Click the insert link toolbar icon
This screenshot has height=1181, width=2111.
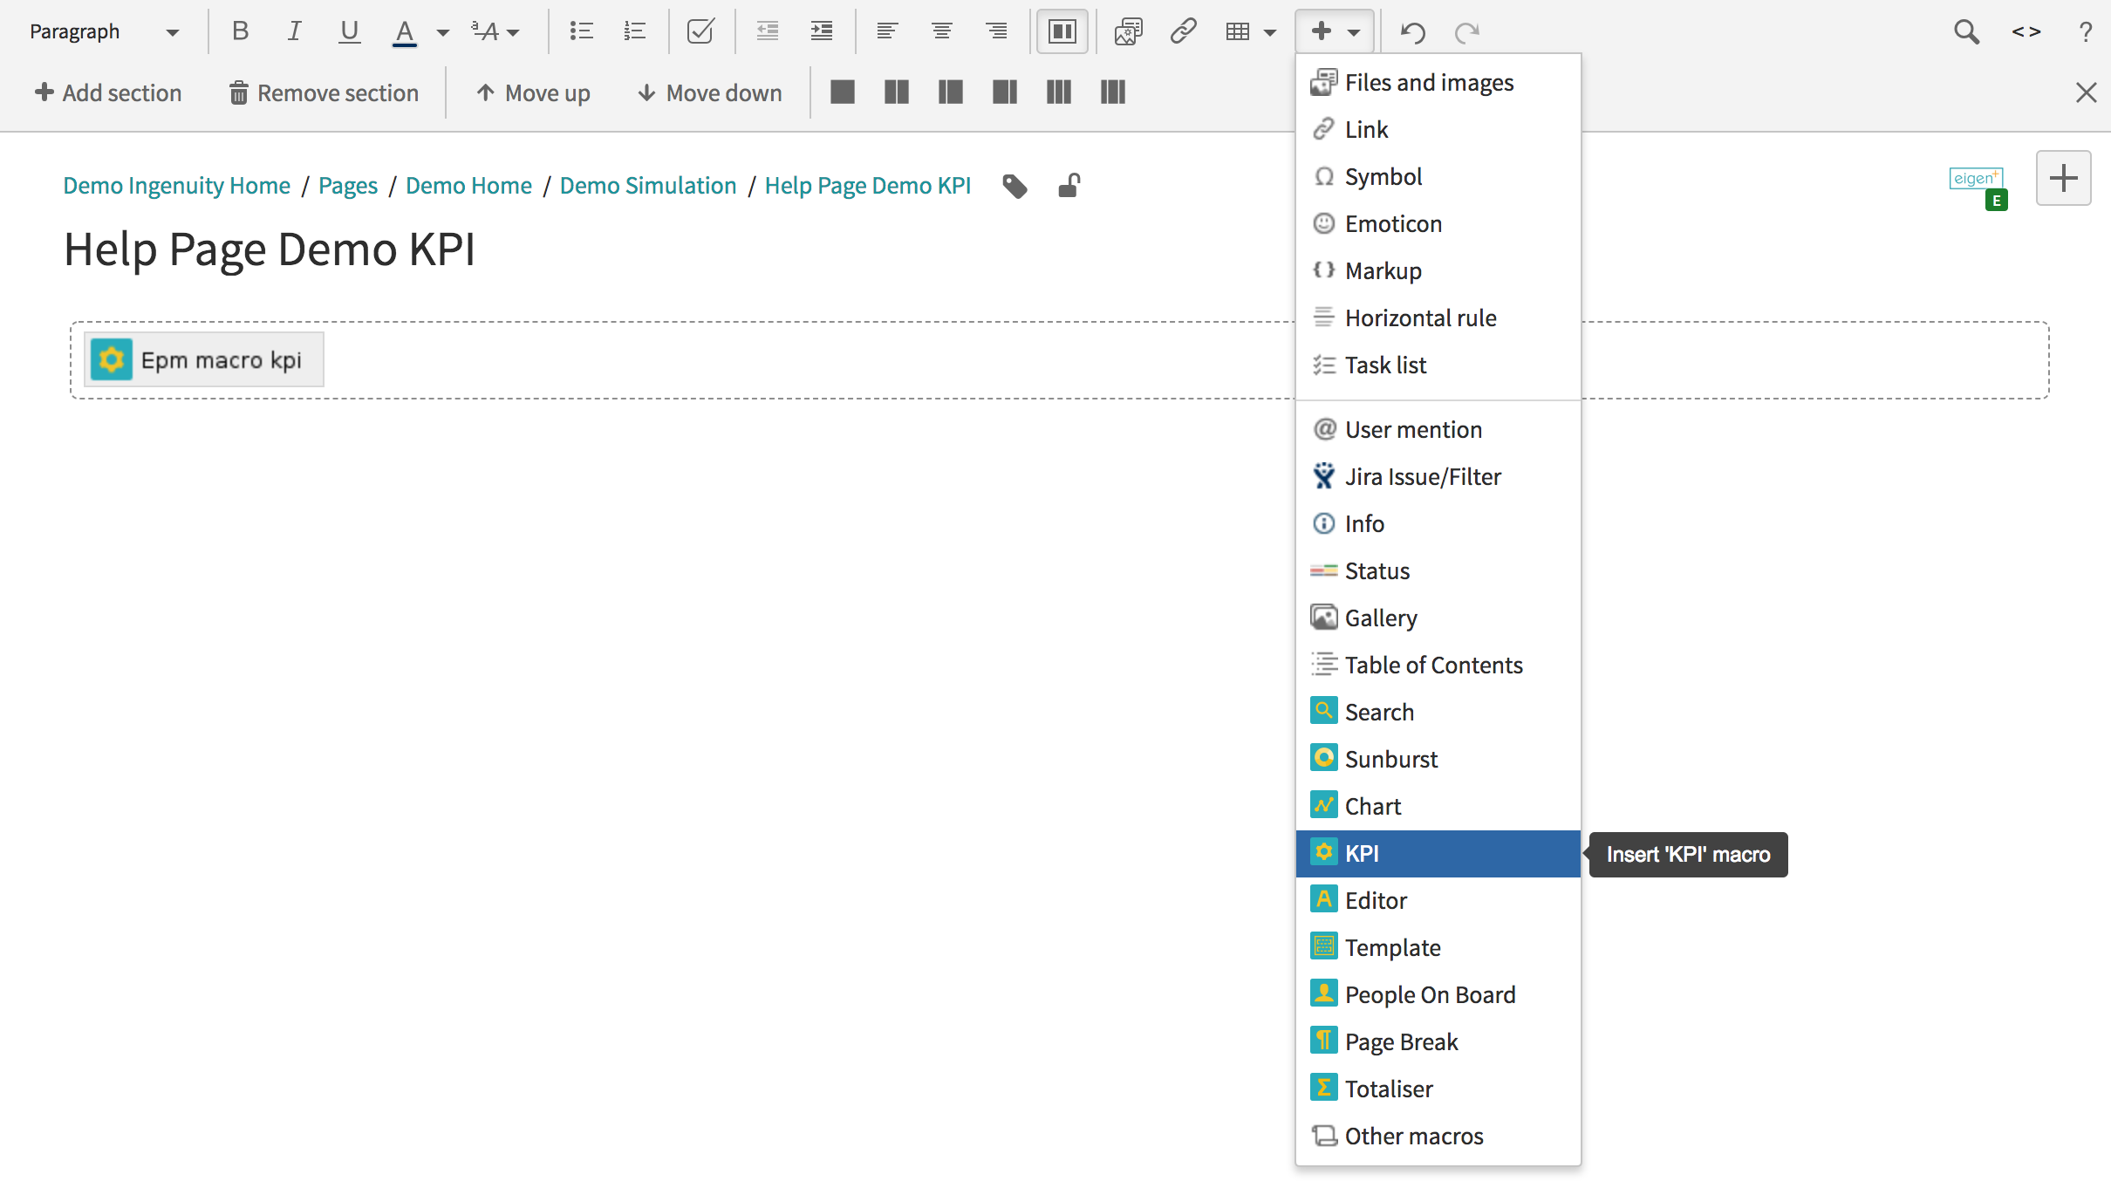point(1183,31)
